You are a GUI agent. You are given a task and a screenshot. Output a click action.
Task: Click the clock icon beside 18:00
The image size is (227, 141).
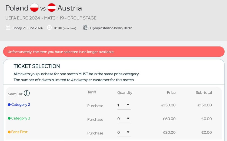(x=49, y=28)
